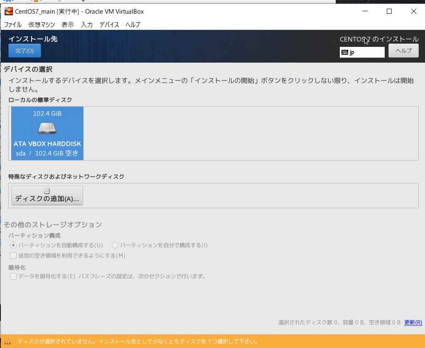Viewport: 425px width, 348px height.
Task: Click the sda / 102.4 GiB 空き text
Action: coord(47,153)
